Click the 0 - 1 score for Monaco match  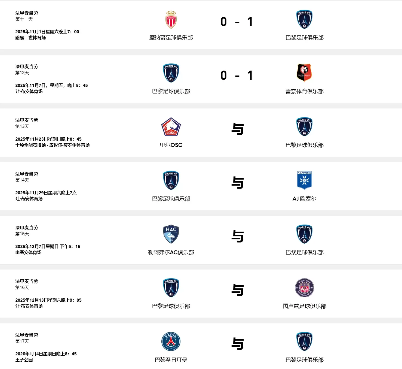click(x=237, y=22)
